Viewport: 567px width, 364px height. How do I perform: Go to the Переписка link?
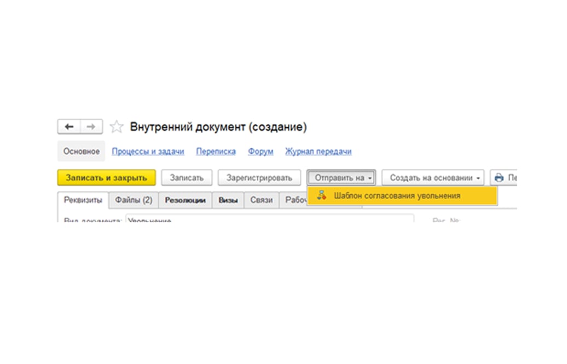(x=216, y=152)
